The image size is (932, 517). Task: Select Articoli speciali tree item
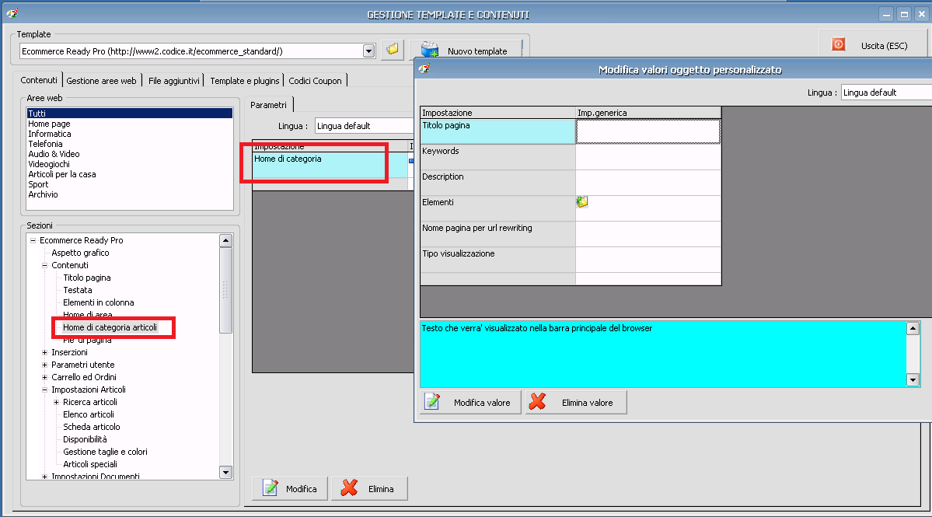pyautogui.click(x=89, y=464)
